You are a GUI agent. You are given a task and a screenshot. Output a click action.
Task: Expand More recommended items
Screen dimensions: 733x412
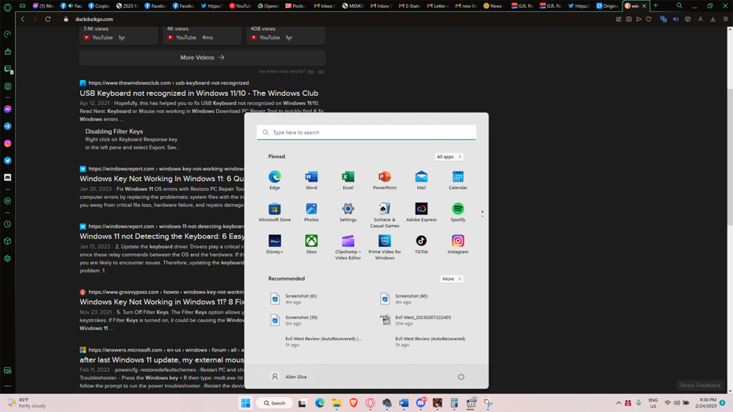451,279
